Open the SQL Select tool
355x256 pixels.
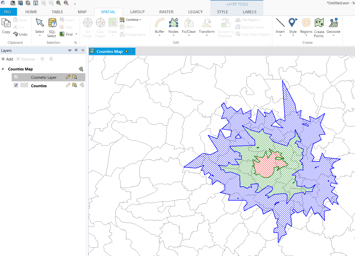coord(52,27)
